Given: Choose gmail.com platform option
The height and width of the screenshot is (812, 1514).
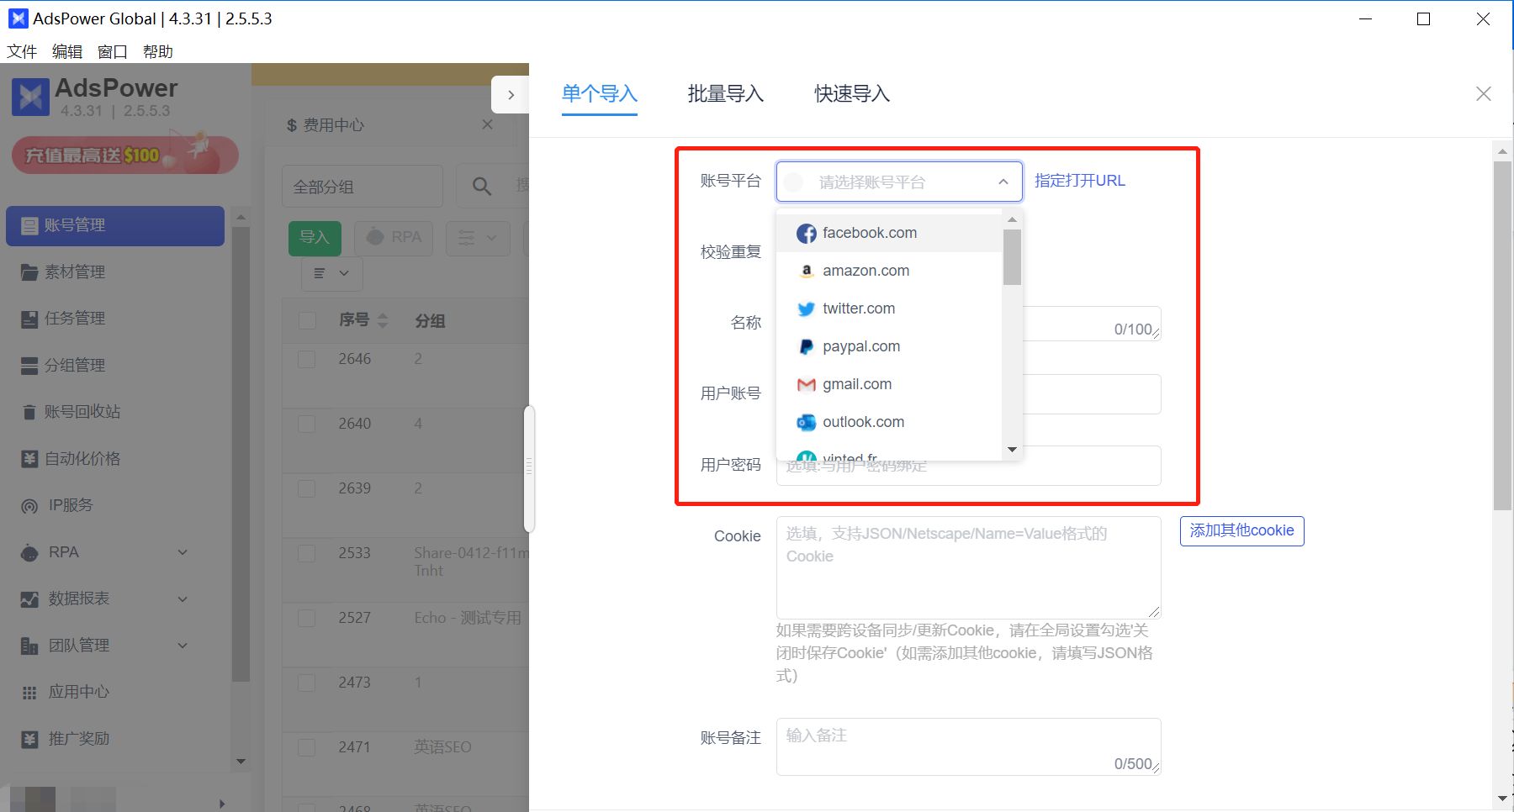Looking at the screenshot, I should click(x=889, y=384).
